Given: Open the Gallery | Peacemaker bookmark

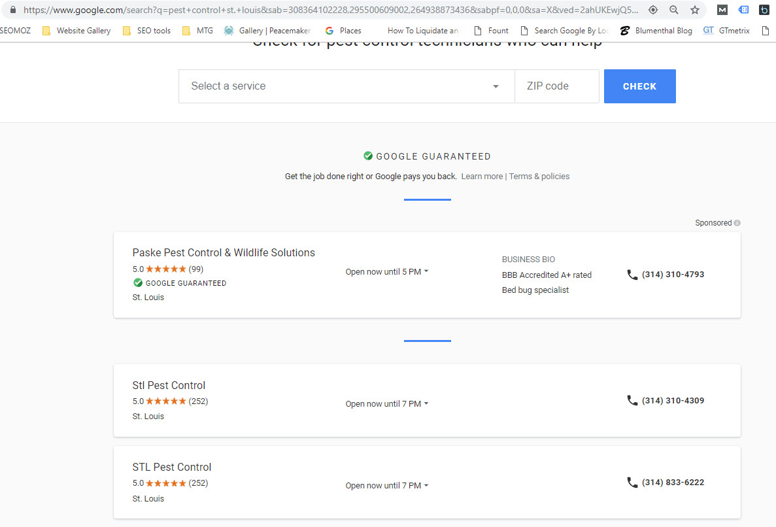Looking at the screenshot, I should tap(267, 31).
